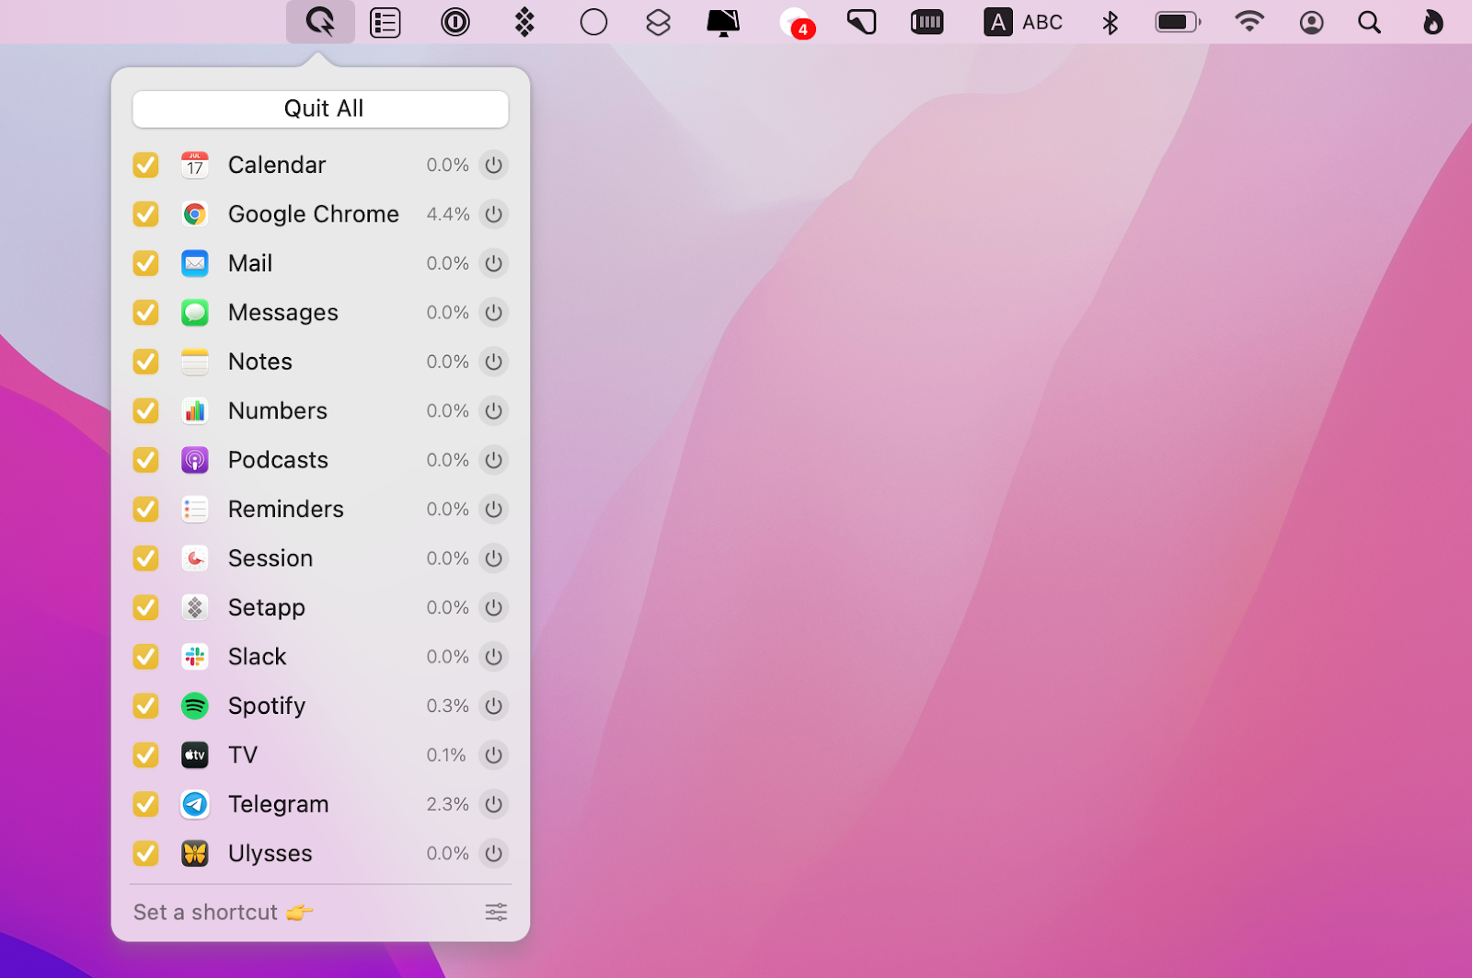Quit Reminders with its power icon
The height and width of the screenshot is (978, 1472).
click(x=494, y=509)
